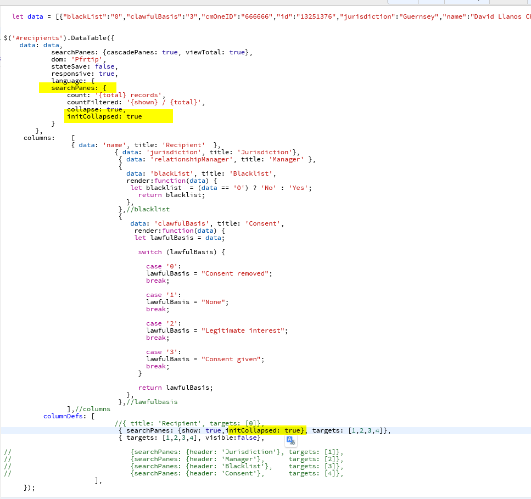The height and width of the screenshot is (499, 531).
Task: Click the final '});' closing line
Action: [29, 487]
